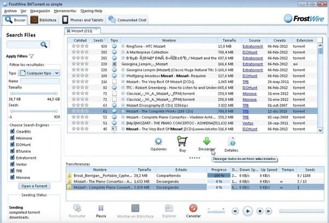Open Monova link for first Classical_-_W._A._Mozart row
The height and width of the screenshot is (223, 329).
click(249, 94)
